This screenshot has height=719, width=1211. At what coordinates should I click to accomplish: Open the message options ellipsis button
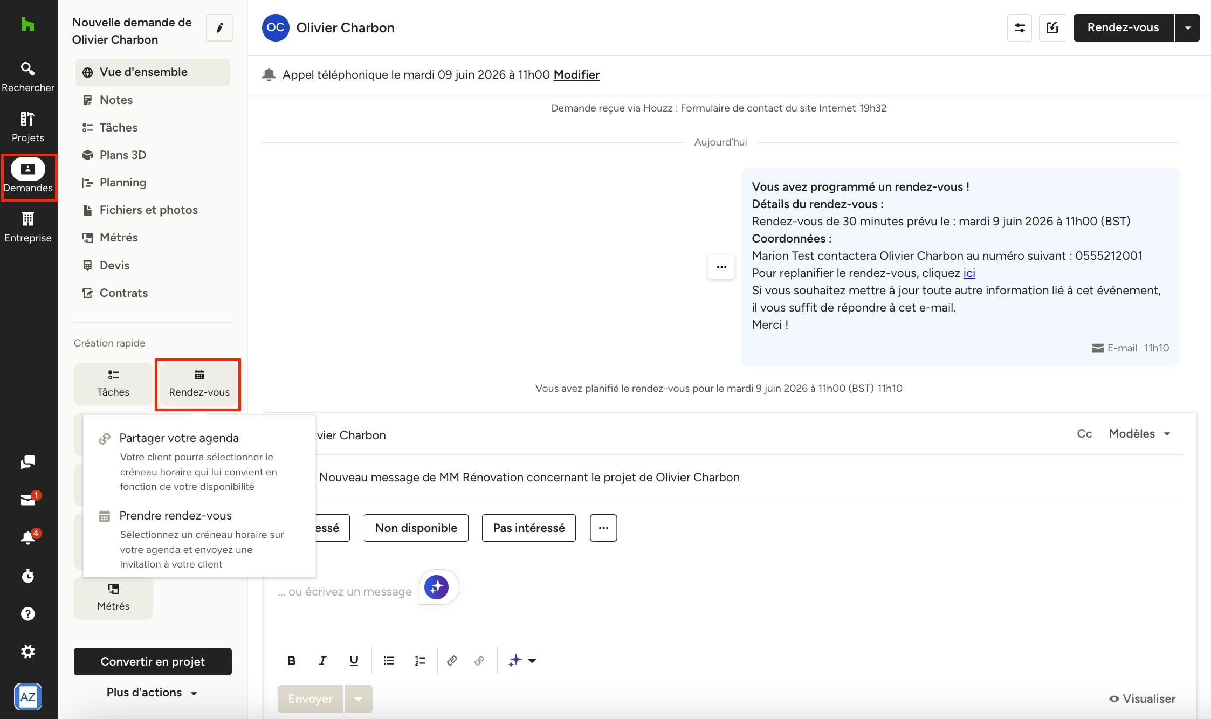pyautogui.click(x=721, y=267)
